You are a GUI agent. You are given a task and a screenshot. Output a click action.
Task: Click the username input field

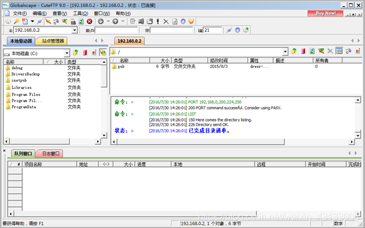(116, 30)
